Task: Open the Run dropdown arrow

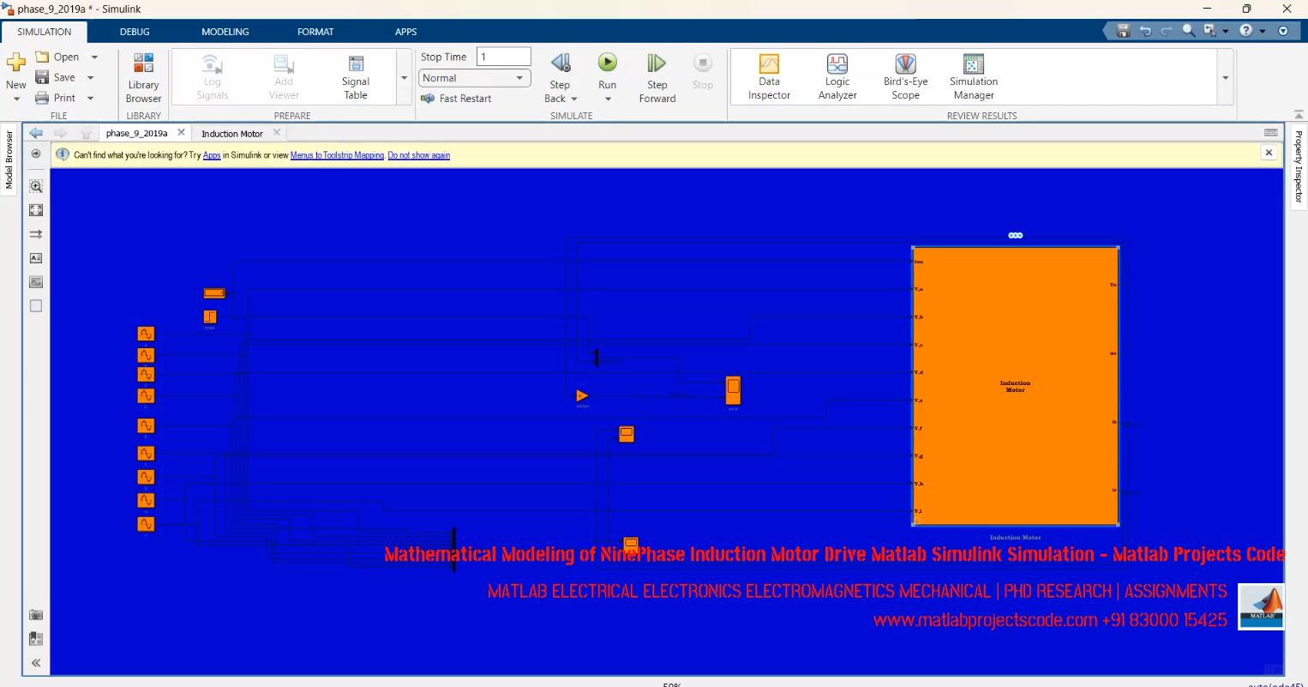Action: coord(607,98)
